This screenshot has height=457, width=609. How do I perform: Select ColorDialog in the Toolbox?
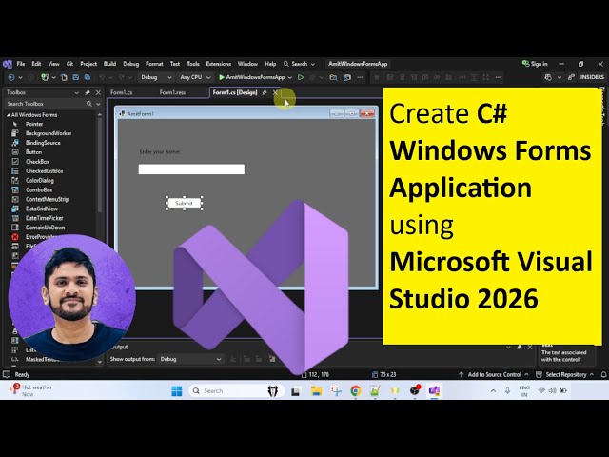(40, 180)
